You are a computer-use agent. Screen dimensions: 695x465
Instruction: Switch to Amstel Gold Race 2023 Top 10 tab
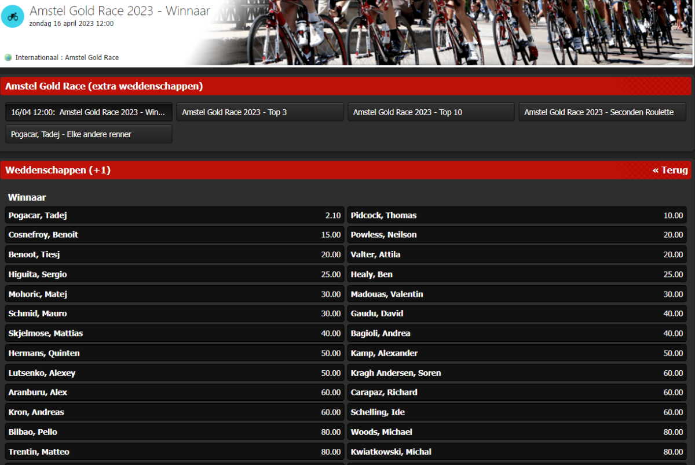coord(431,112)
